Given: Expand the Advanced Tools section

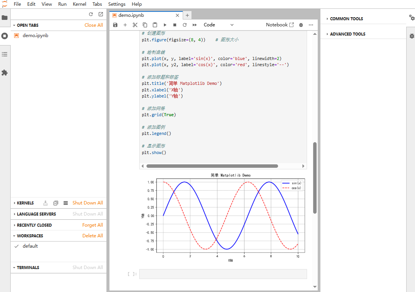Looking at the screenshot, I should click(x=347, y=34).
